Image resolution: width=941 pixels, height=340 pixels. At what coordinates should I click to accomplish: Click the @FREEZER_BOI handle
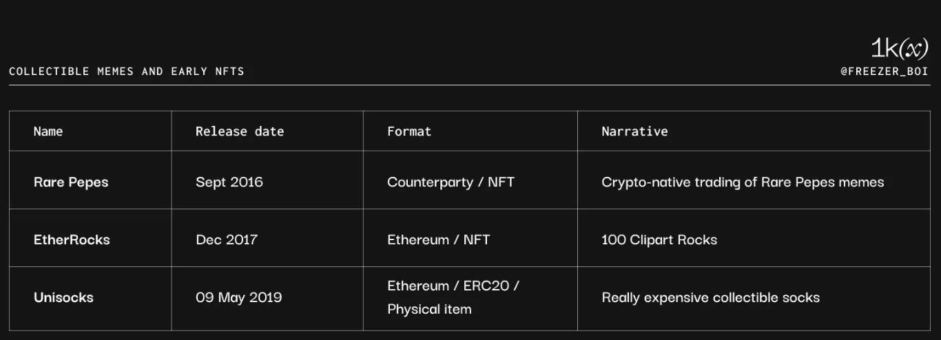[884, 72]
